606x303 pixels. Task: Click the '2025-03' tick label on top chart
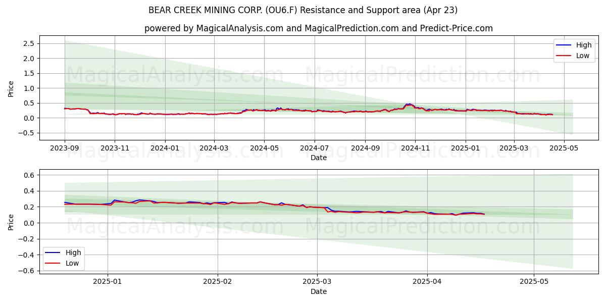tap(514, 148)
